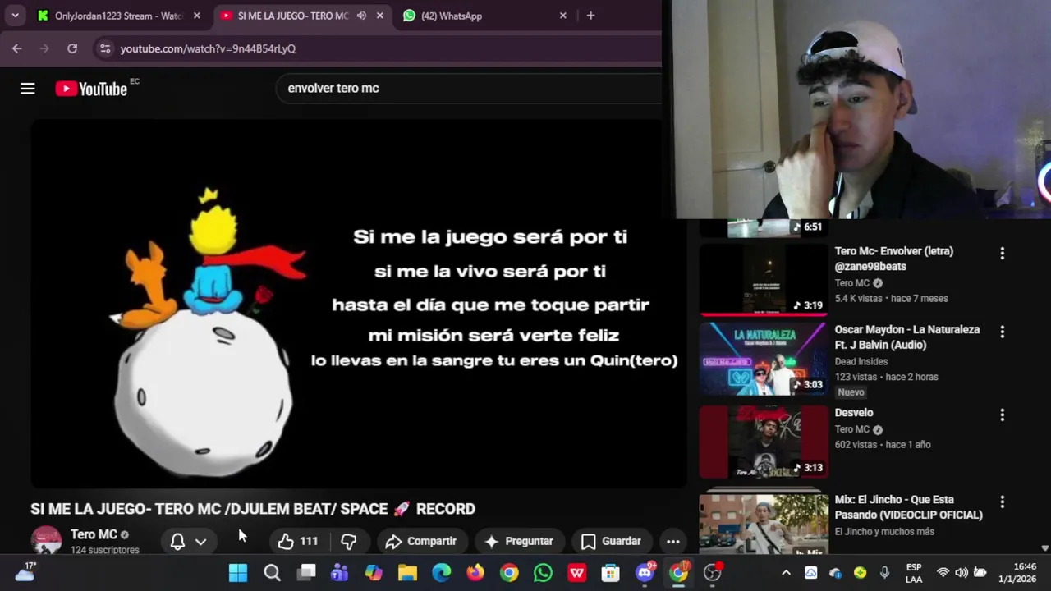Click La Naturaleza thumbnail showing 3:03
The image size is (1051, 591).
pyautogui.click(x=764, y=359)
